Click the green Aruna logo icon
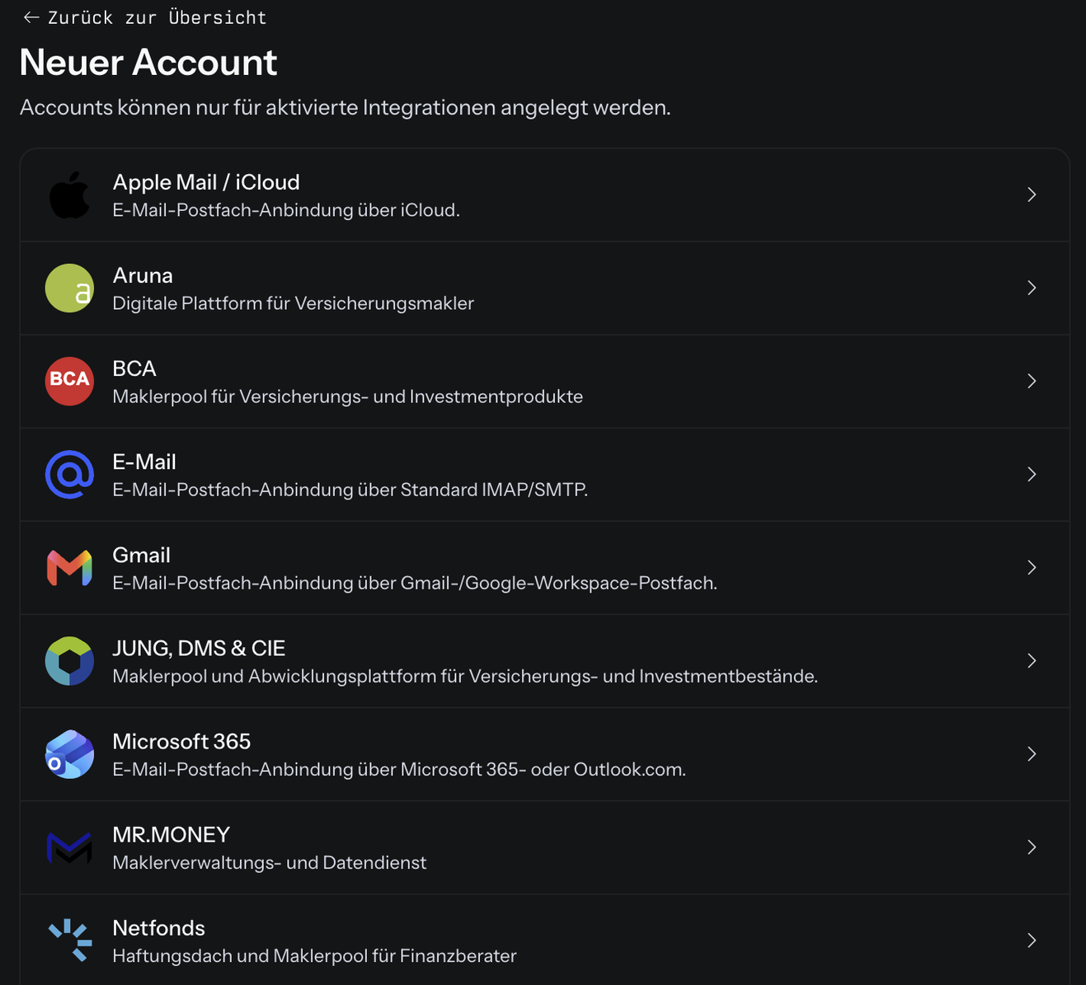The width and height of the screenshot is (1086, 985). [x=69, y=288]
